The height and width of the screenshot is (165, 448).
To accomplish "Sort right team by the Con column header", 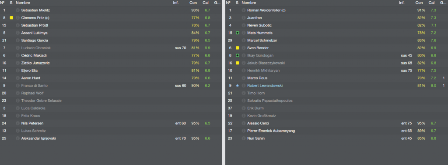I will [x=419, y=3].
